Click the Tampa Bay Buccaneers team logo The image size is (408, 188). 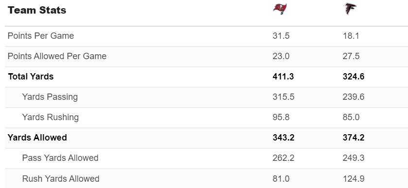click(x=280, y=9)
